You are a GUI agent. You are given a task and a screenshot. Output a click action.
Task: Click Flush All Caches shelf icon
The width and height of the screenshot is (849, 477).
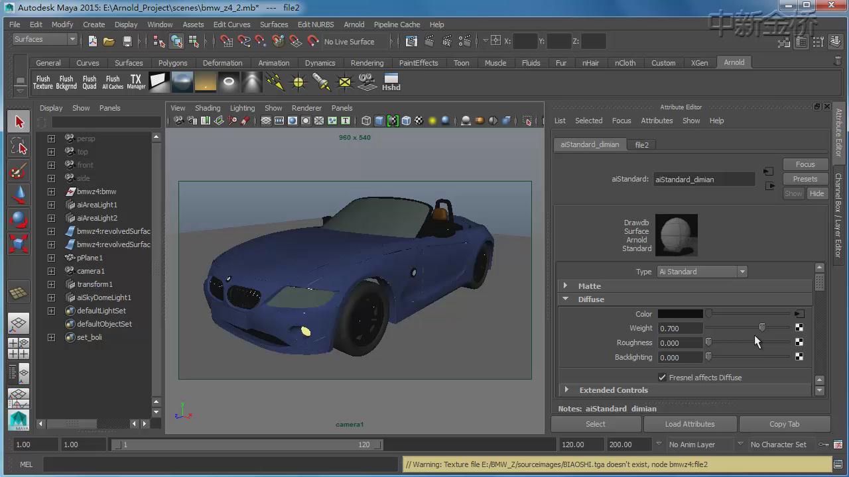tap(113, 82)
